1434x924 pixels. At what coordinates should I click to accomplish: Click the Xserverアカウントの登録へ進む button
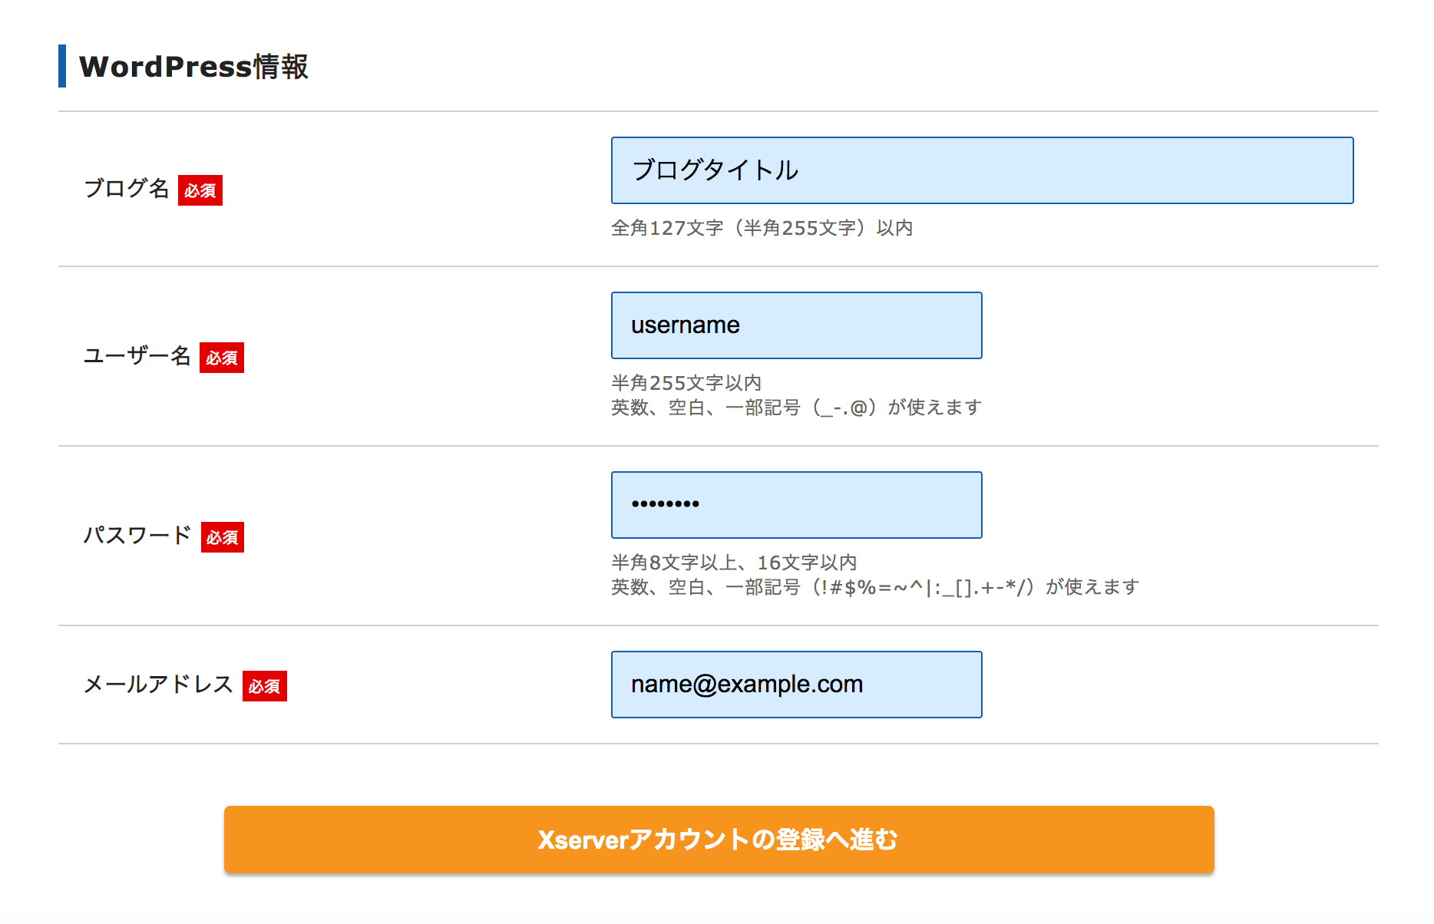pos(719,840)
